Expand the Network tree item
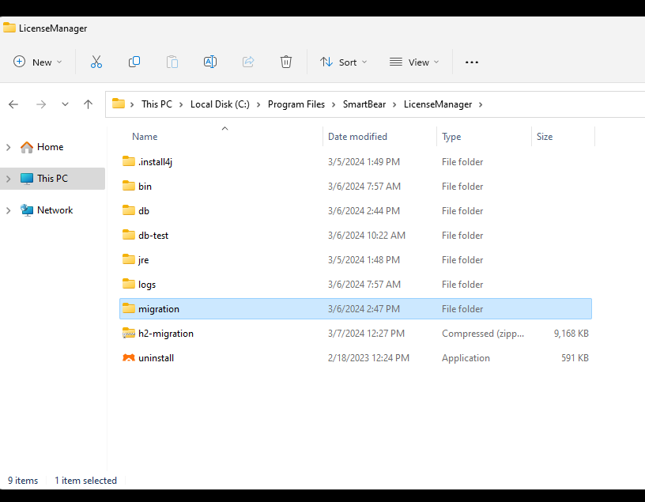This screenshot has height=502, width=645. (8, 209)
